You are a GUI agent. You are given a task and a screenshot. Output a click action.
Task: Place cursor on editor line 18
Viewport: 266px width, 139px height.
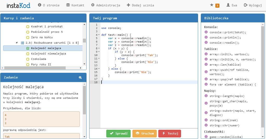pyautogui.click(x=149, y=82)
